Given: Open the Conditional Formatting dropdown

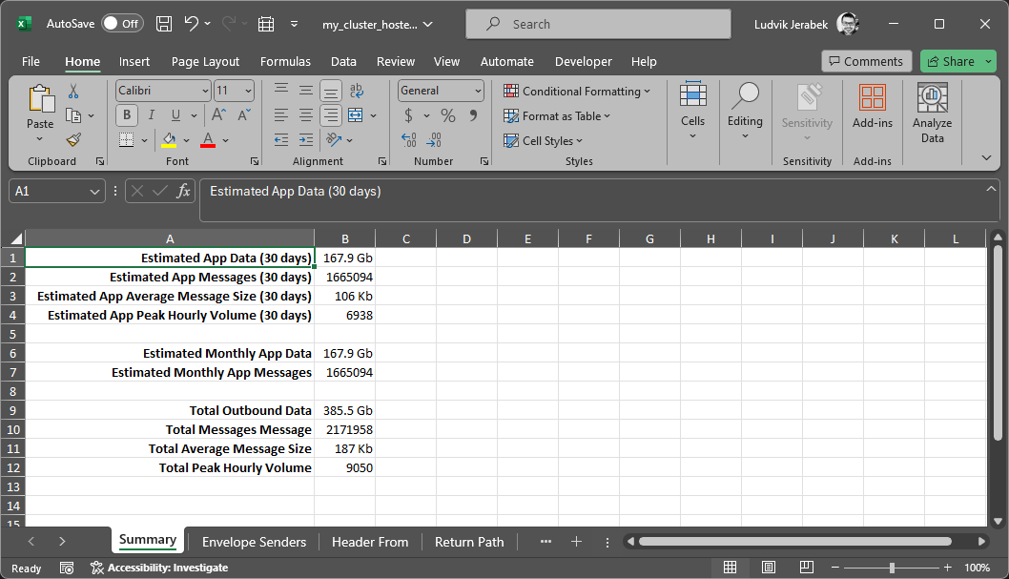Looking at the screenshot, I should (x=577, y=91).
